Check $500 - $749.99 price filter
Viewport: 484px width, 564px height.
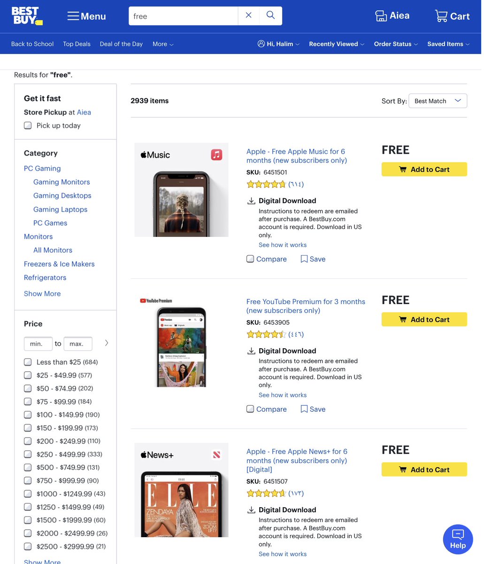(x=28, y=467)
